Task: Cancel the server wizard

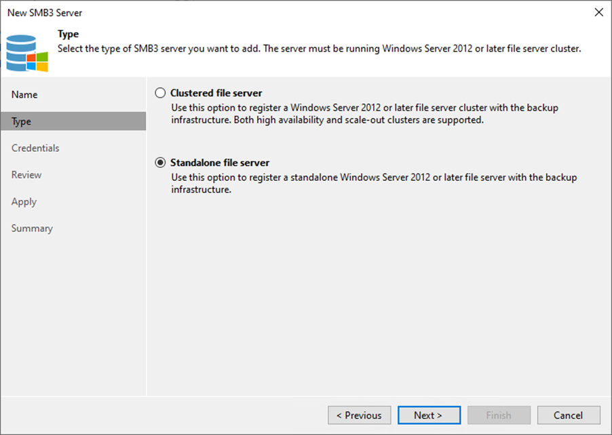Action: (x=569, y=415)
